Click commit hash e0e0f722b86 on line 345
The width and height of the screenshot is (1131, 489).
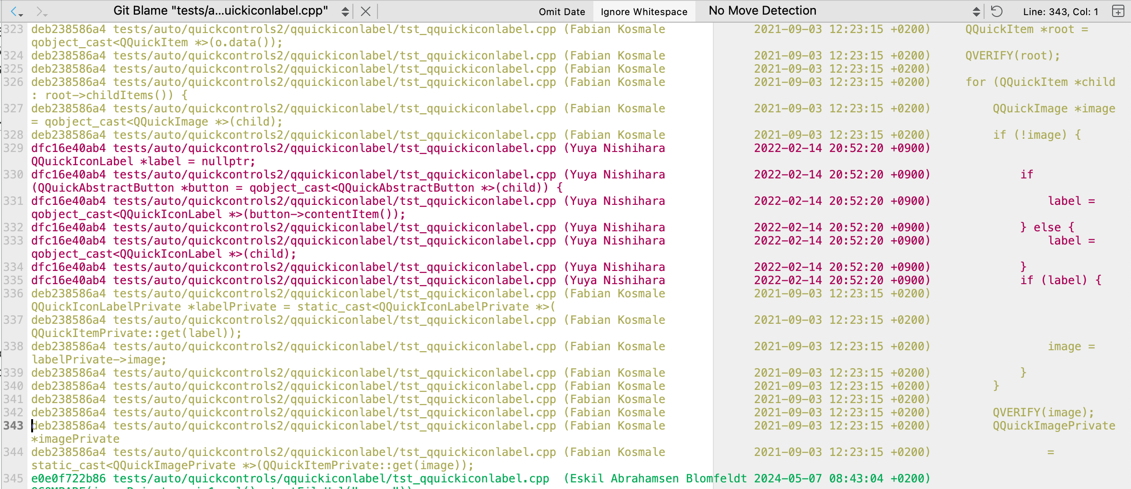[x=69, y=479]
